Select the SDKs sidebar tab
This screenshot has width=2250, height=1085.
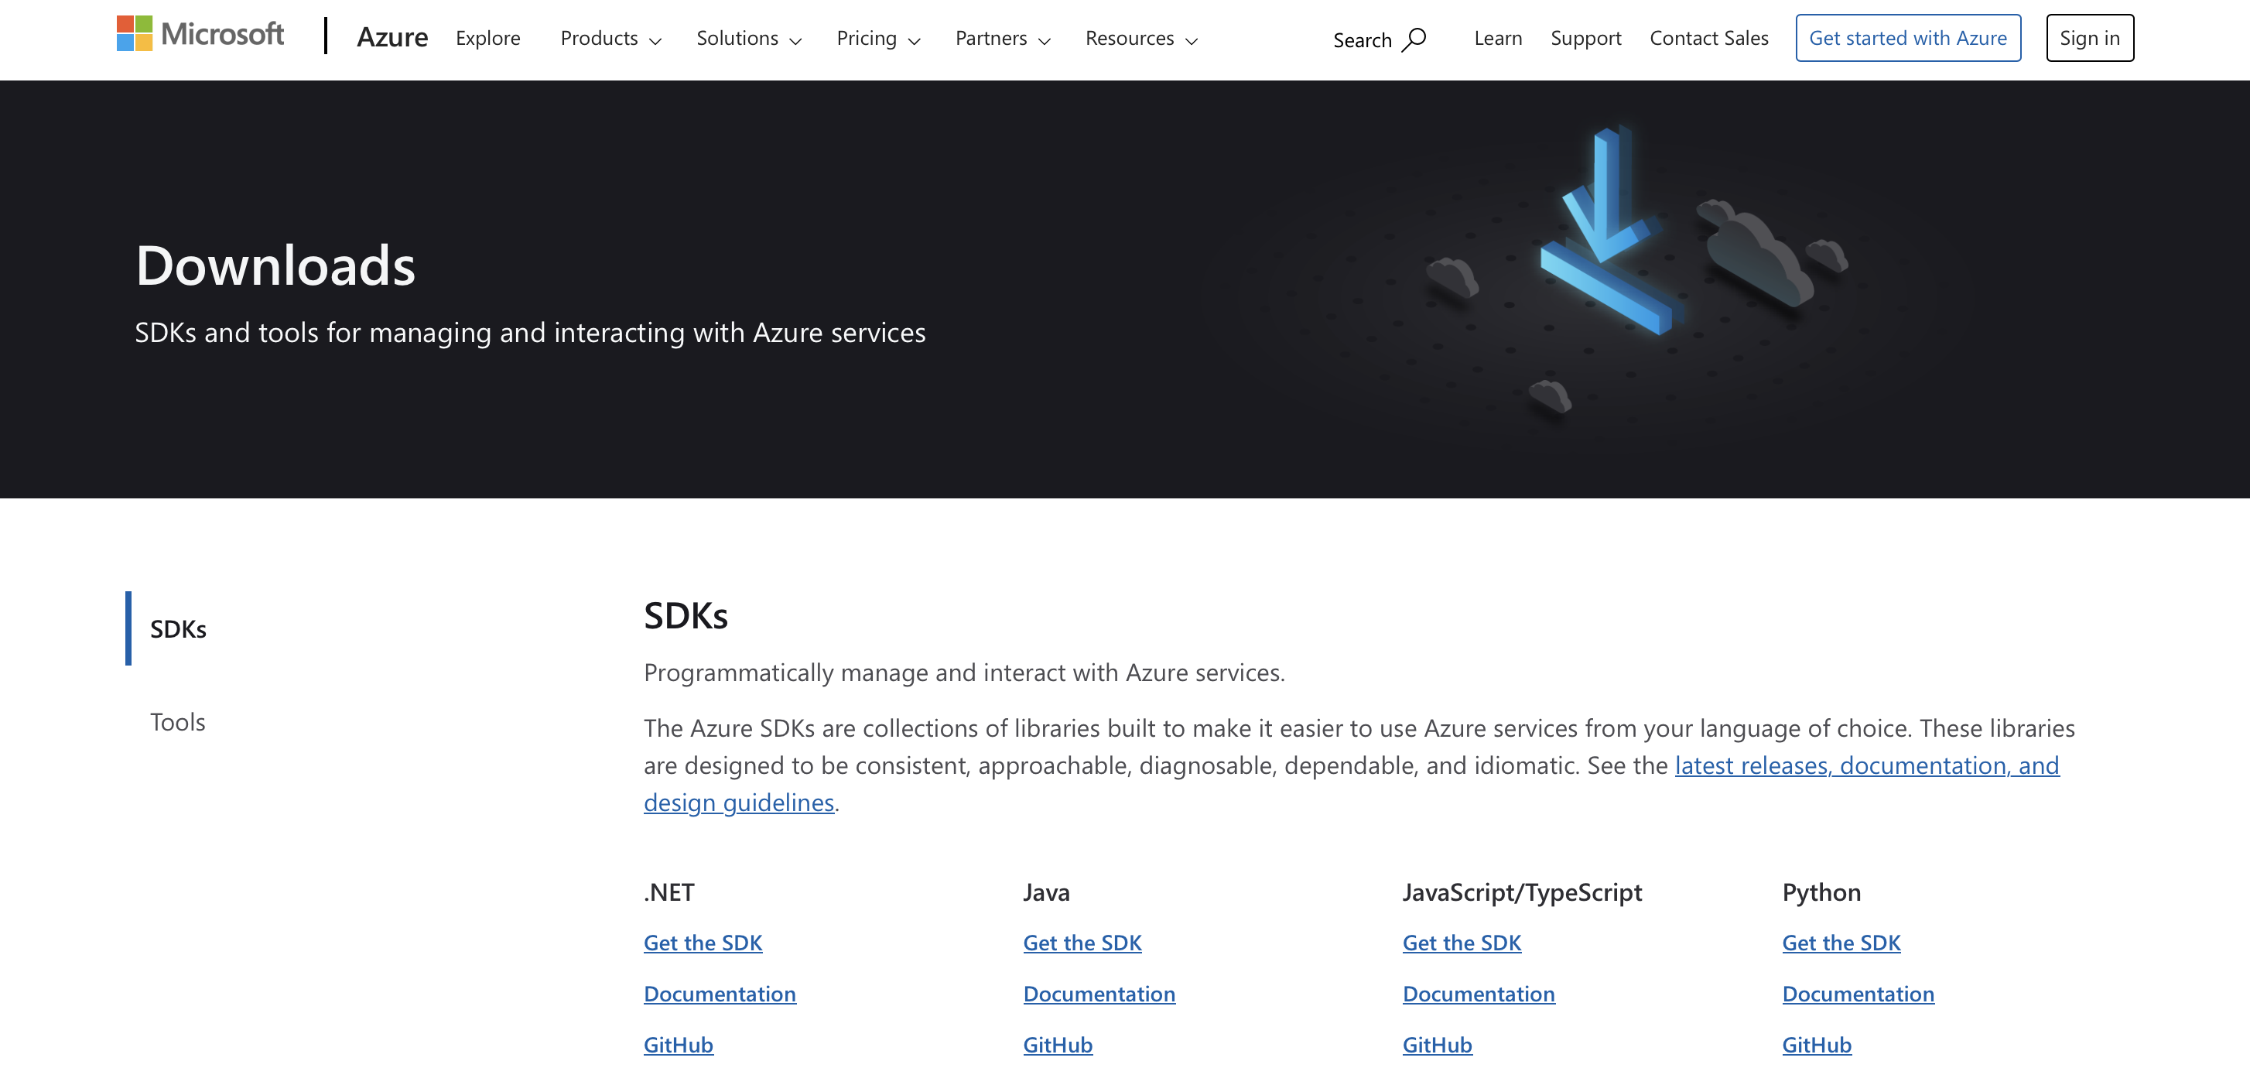coord(178,629)
